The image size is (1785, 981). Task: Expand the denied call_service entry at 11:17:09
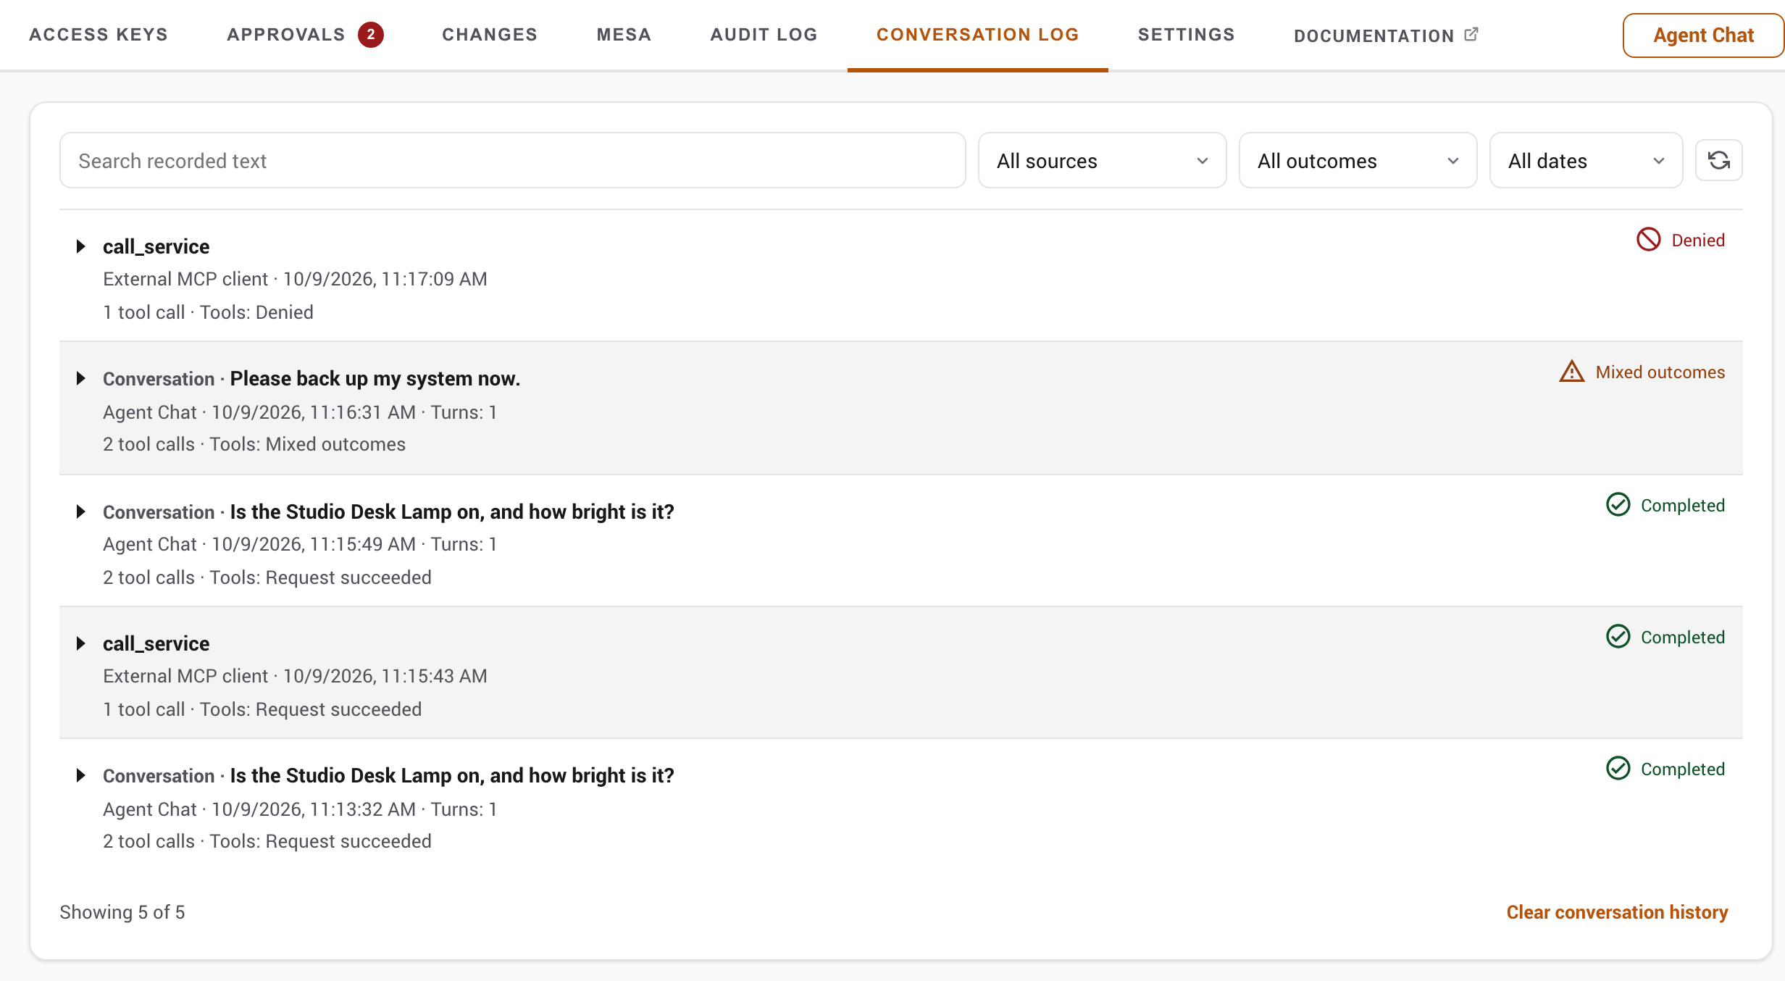tap(81, 246)
